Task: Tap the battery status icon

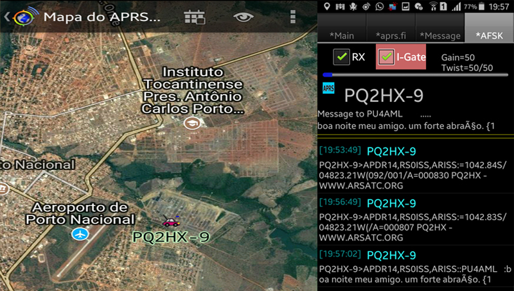Action: click(x=481, y=6)
